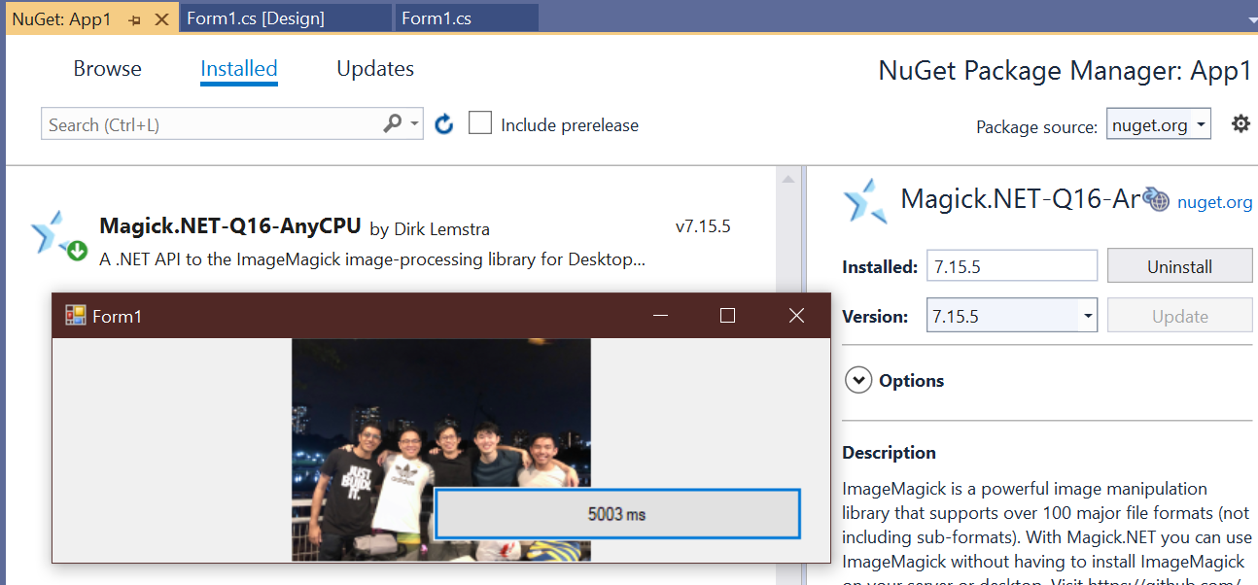
Task: Switch to the Browse tab
Action: click(107, 68)
